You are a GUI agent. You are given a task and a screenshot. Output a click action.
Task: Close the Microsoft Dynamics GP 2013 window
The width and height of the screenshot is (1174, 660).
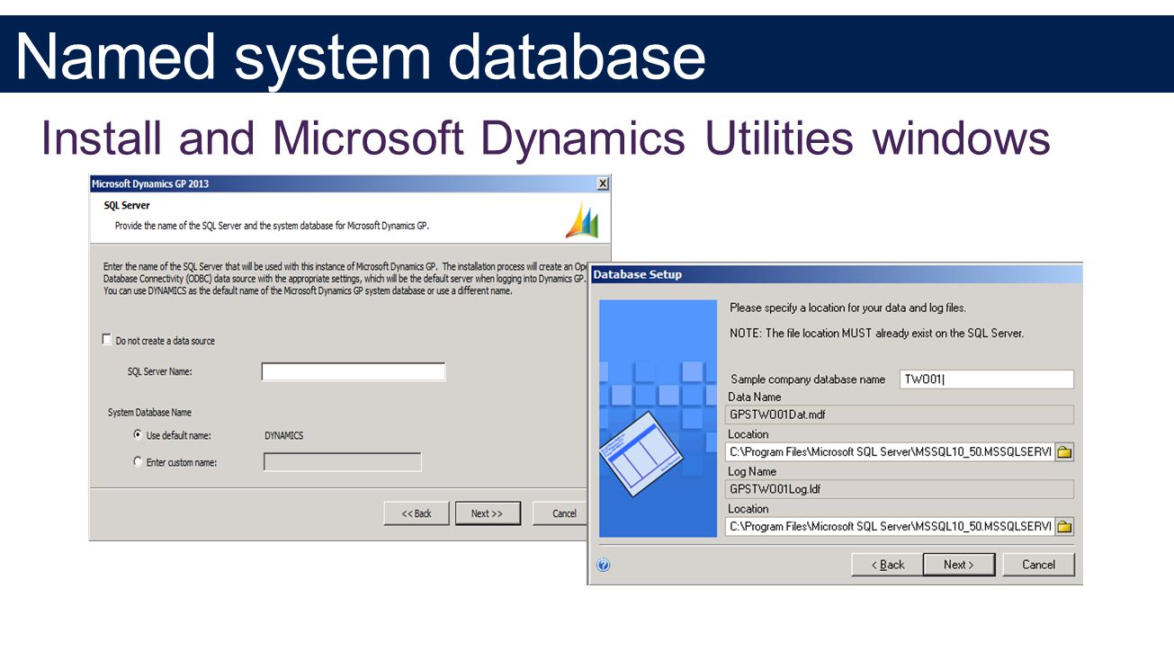tap(603, 183)
